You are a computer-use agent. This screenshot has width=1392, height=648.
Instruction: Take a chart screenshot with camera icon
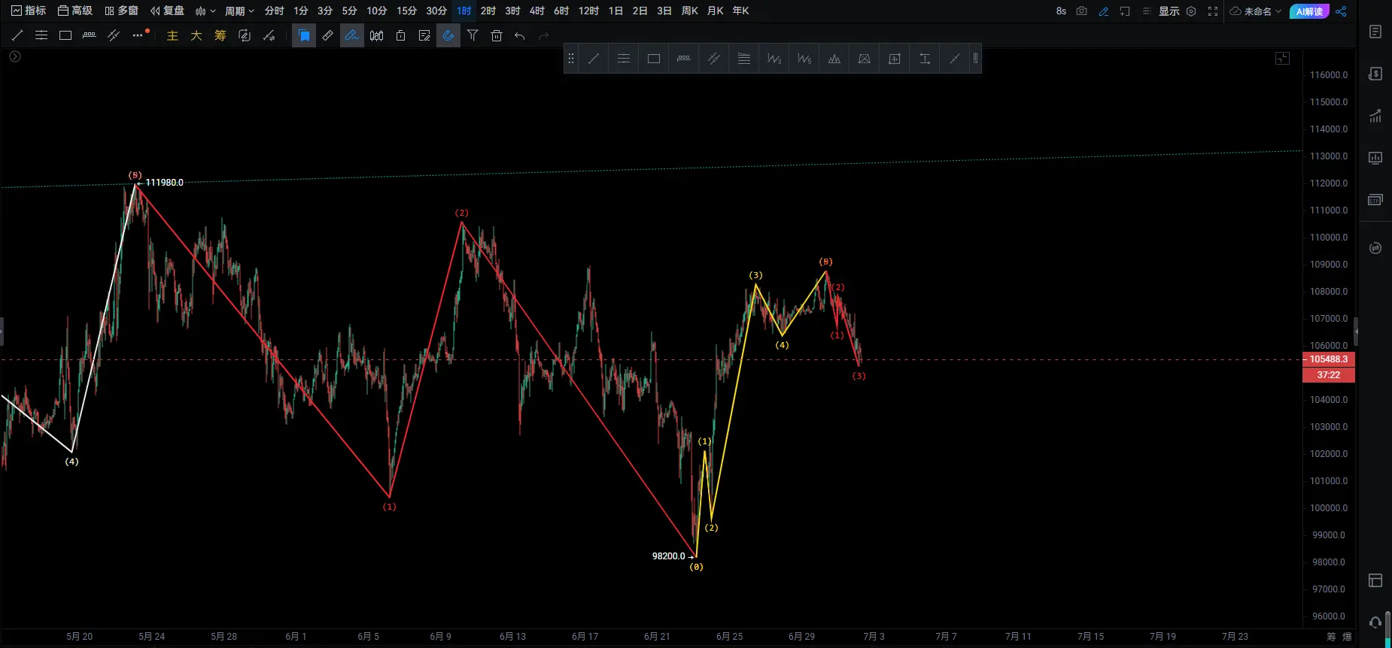tap(1082, 11)
